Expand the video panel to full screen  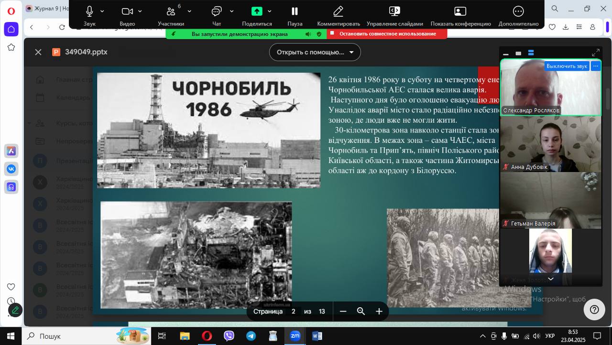596,53
